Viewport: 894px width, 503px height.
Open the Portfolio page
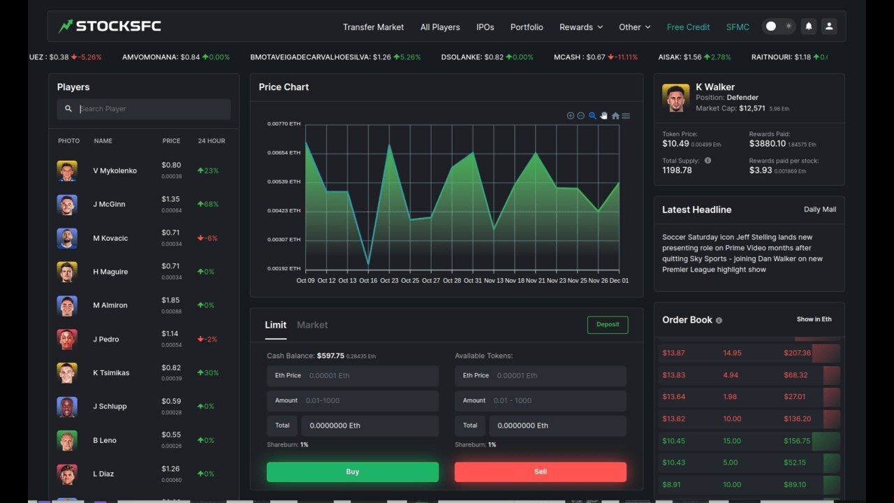pyautogui.click(x=527, y=27)
